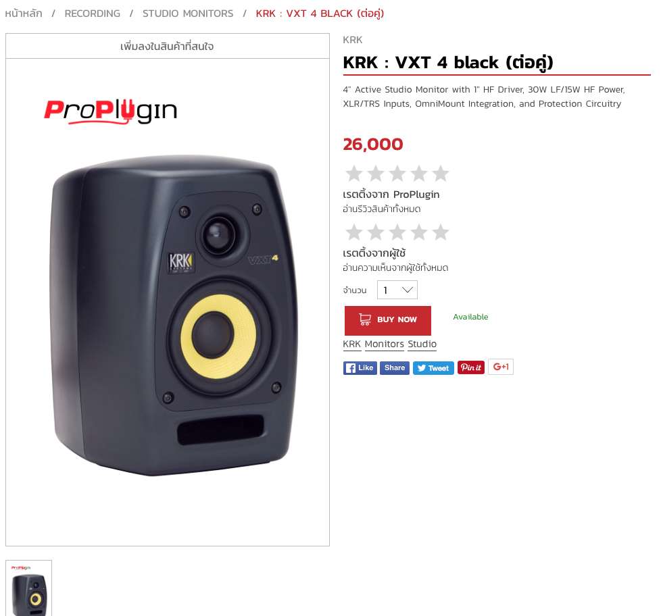Select first star in user rating row
This screenshot has width=661, height=616.
353,232
